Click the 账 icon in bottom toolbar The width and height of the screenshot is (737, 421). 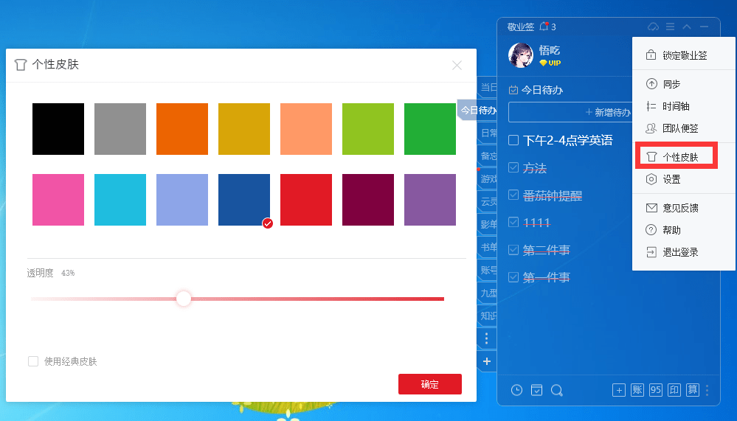tap(637, 390)
